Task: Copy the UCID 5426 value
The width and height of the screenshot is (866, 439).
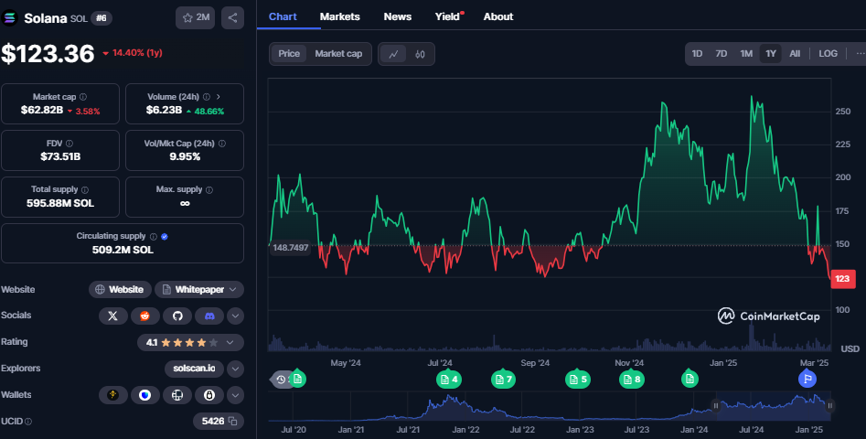Action: pyautogui.click(x=233, y=422)
